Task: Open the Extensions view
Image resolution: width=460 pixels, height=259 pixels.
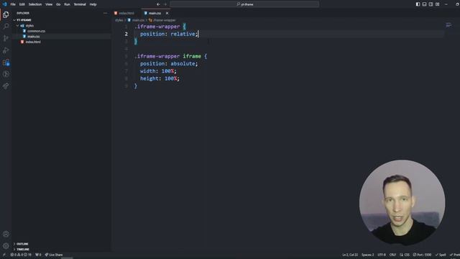Action: pyautogui.click(x=6, y=63)
